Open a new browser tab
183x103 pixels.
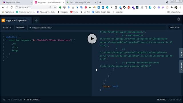[x=100, y=2]
